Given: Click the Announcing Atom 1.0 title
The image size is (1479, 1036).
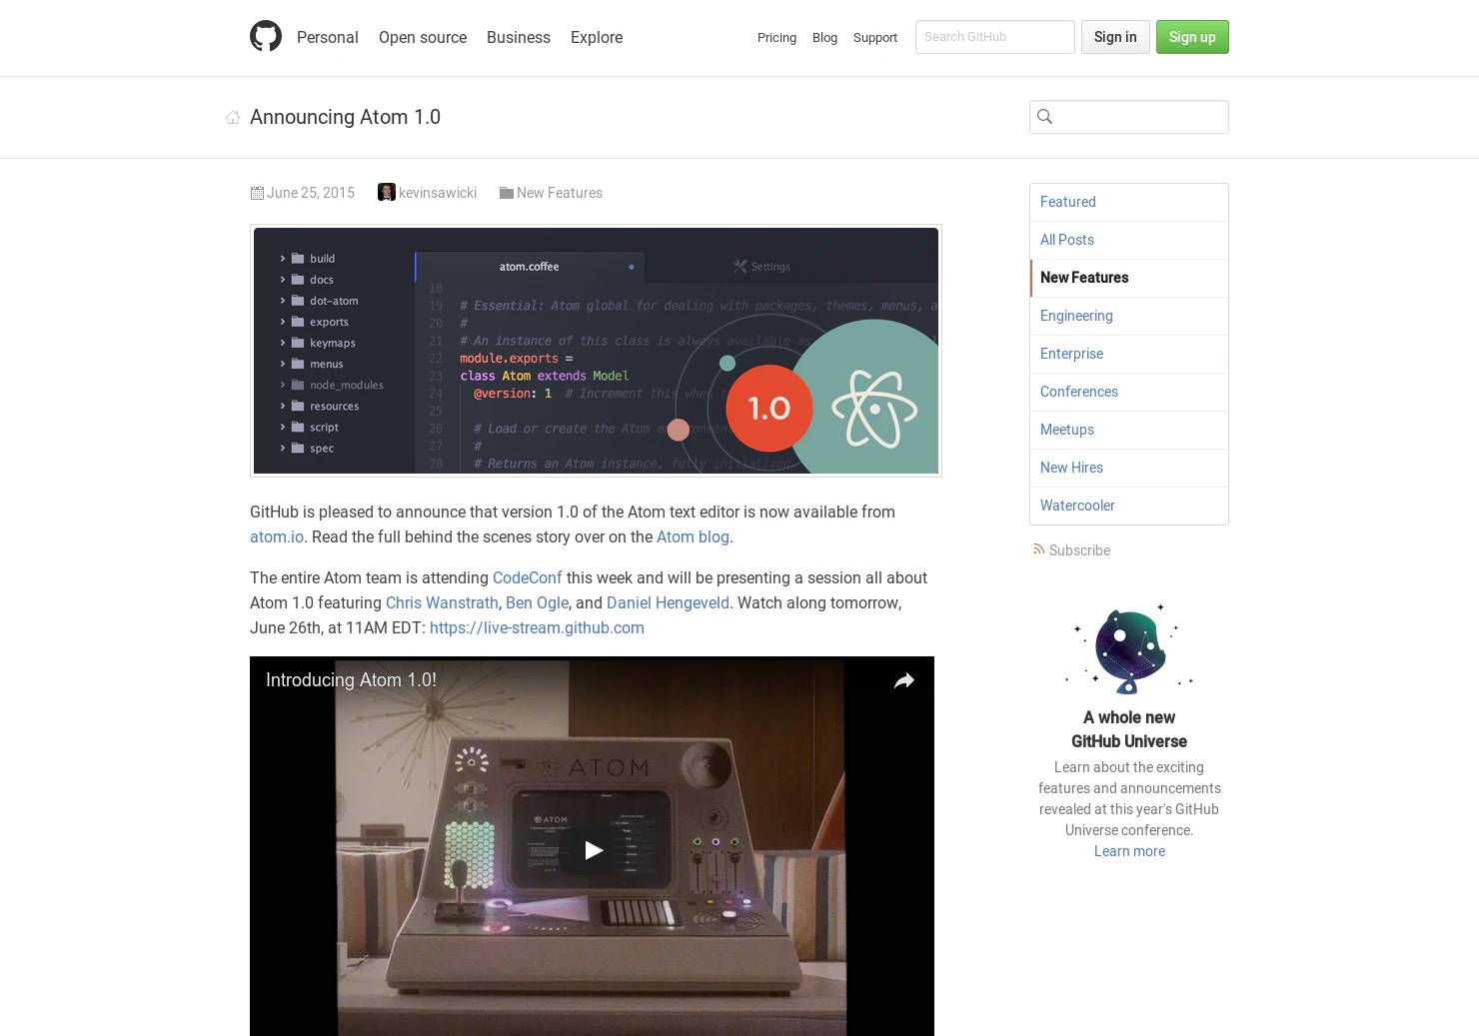Looking at the screenshot, I should point(345,117).
